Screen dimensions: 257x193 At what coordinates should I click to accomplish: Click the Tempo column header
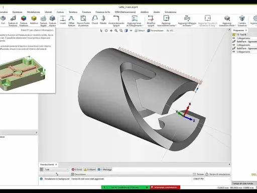[x=198, y=174]
